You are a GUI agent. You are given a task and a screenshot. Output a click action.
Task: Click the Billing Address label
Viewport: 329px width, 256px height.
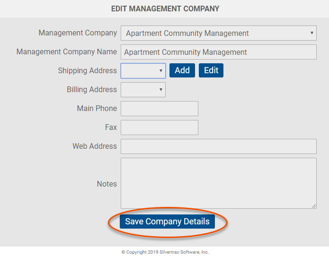[x=92, y=89]
